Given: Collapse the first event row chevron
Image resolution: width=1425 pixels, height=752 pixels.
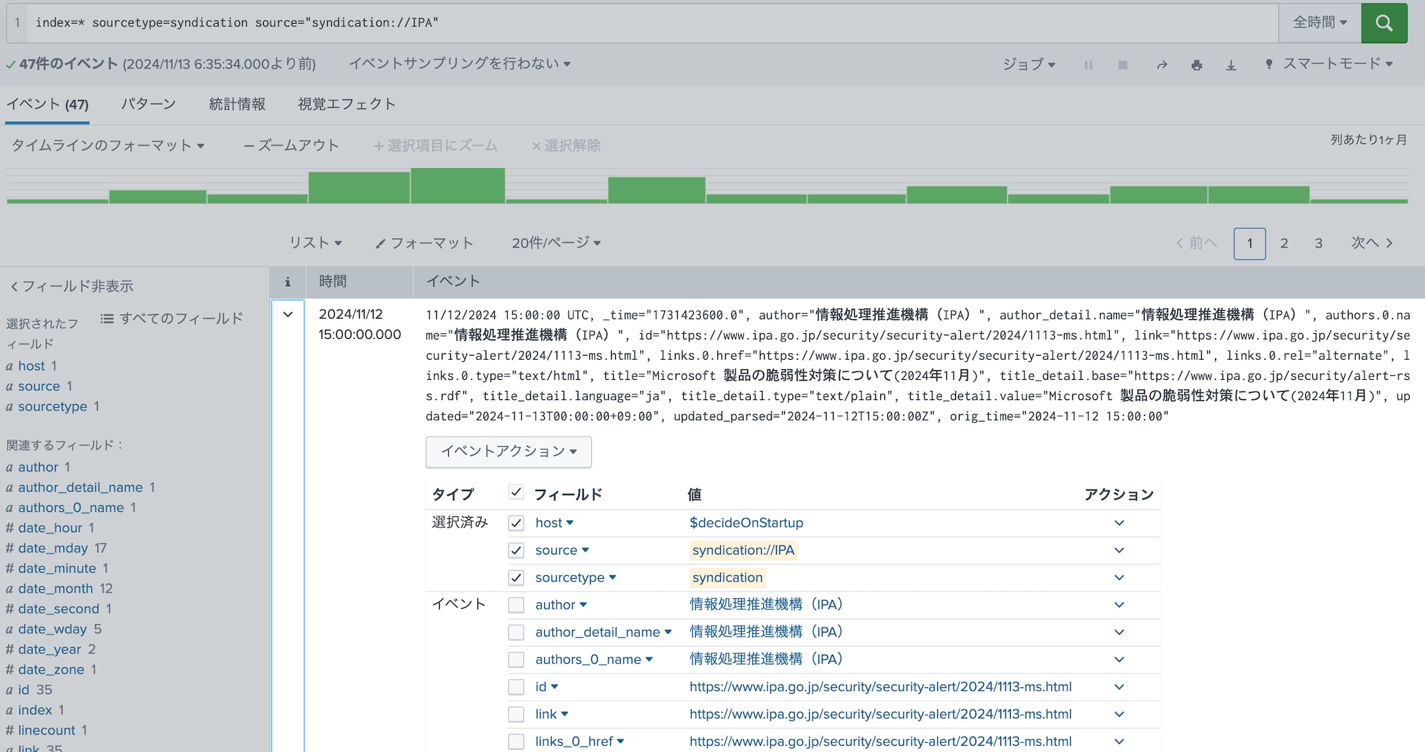Looking at the screenshot, I should [287, 314].
